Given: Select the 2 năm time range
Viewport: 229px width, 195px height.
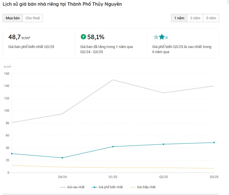Looking at the screenshot, I should pos(195,18).
